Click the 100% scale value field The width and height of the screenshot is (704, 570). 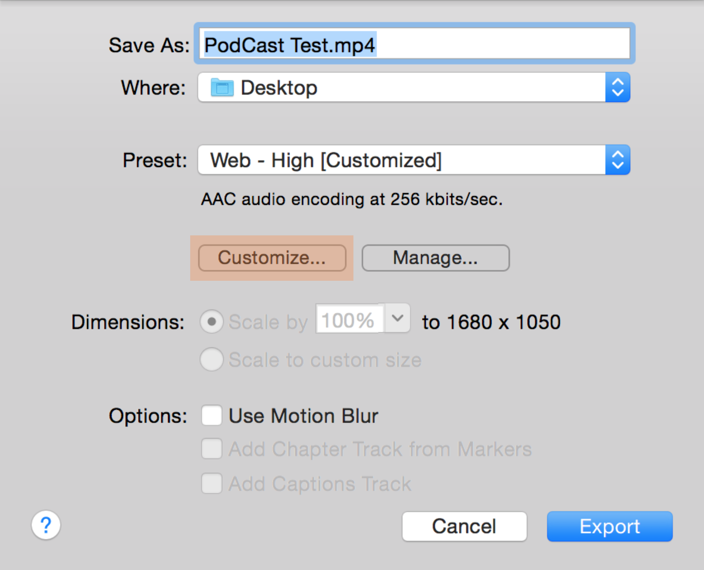[x=349, y=320]
